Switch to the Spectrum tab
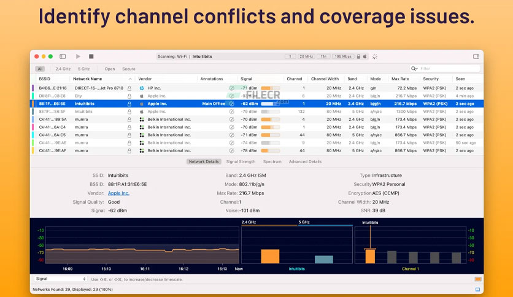Image resolution: width=513 pixels, height=297 pixels. (x=272, y=161)
